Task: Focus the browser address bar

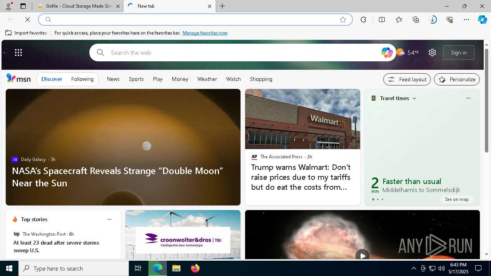Action: (196, 20)
